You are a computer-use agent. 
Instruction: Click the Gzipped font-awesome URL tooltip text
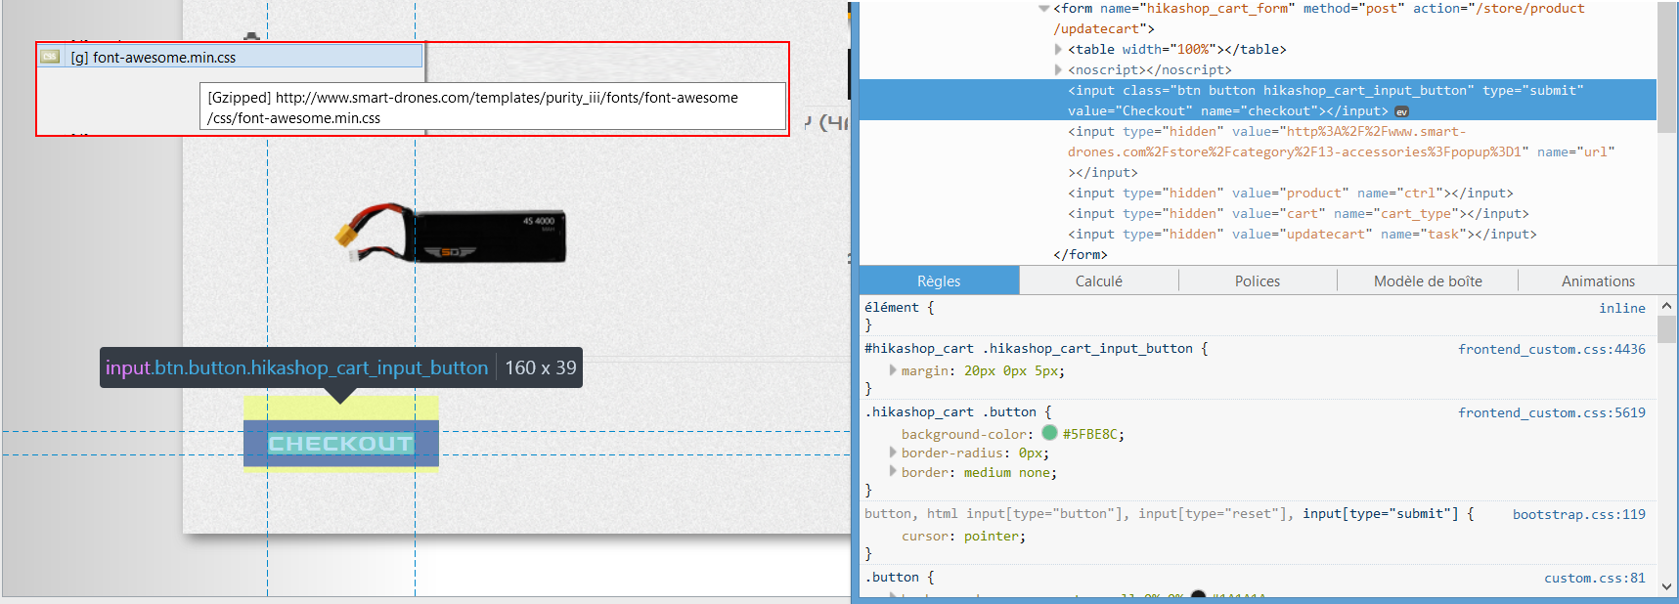coord(494,107)
